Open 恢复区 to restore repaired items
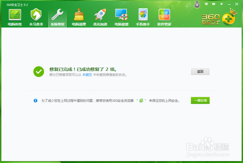Screen dimensions: 243x163 point(87,75)
